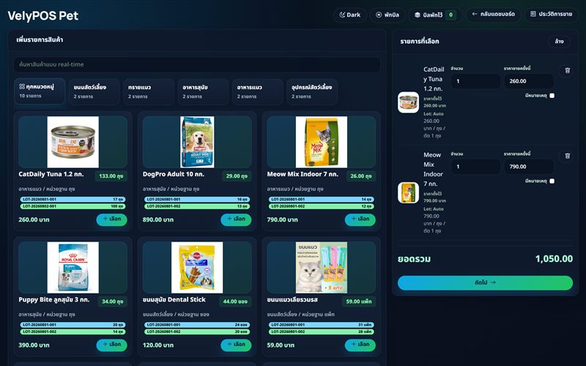The image size is (586, 366).
Task: Select the อุปกรณ์สัตว์เลี้ยง category tab
Action: [312, 91]
